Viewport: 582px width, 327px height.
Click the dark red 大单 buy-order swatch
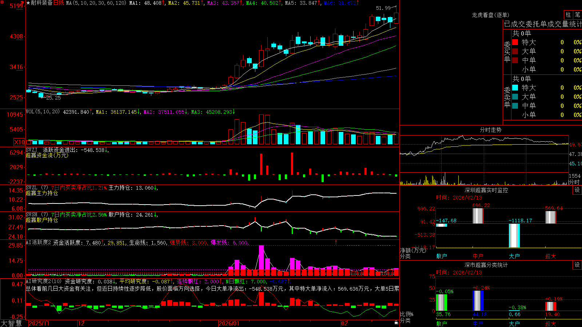point(515,51)
